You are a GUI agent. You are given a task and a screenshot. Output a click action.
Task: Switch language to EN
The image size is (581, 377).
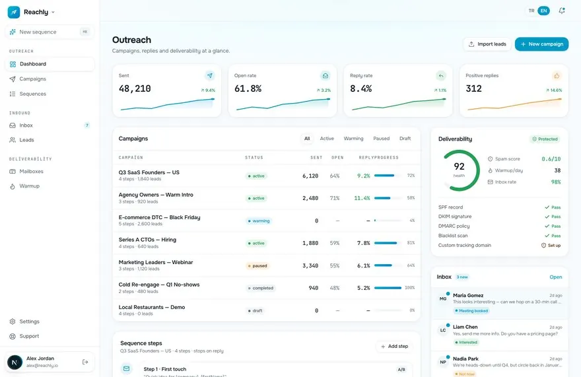[543, 11]
